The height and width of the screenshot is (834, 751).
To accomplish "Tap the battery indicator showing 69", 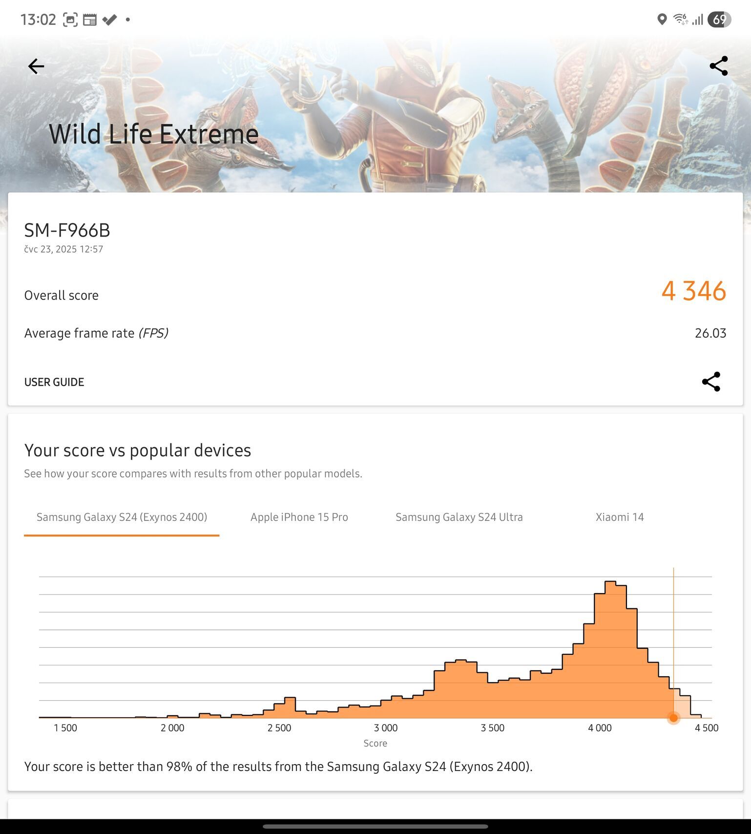I will (719, 20).
